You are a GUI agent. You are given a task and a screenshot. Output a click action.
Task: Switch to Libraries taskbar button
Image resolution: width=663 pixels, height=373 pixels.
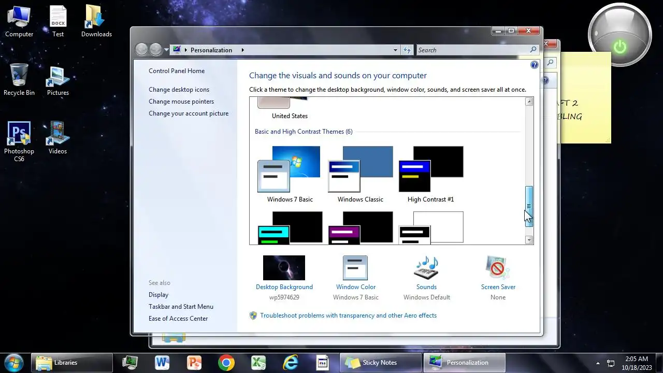[72, 363]
